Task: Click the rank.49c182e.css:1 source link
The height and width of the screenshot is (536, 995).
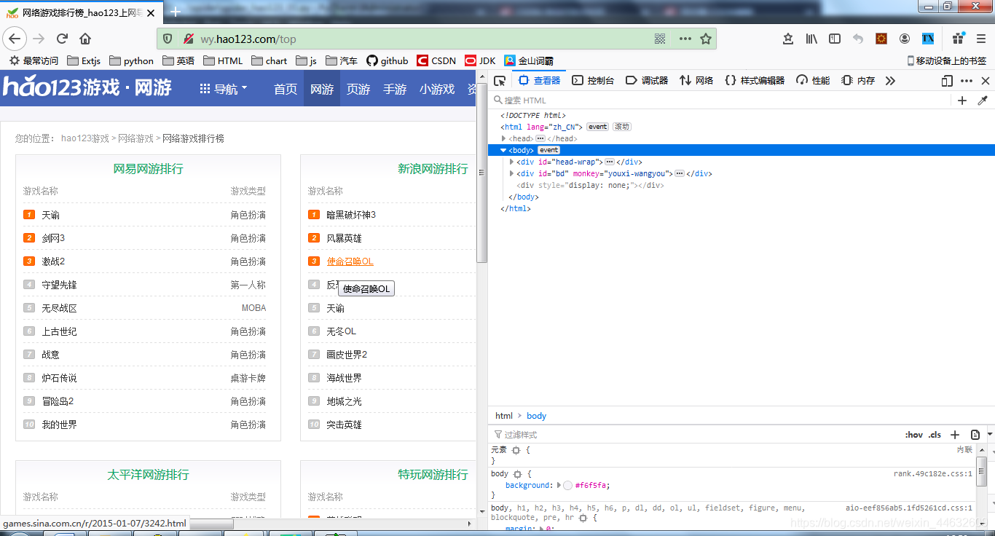Action: coord(933,474)
